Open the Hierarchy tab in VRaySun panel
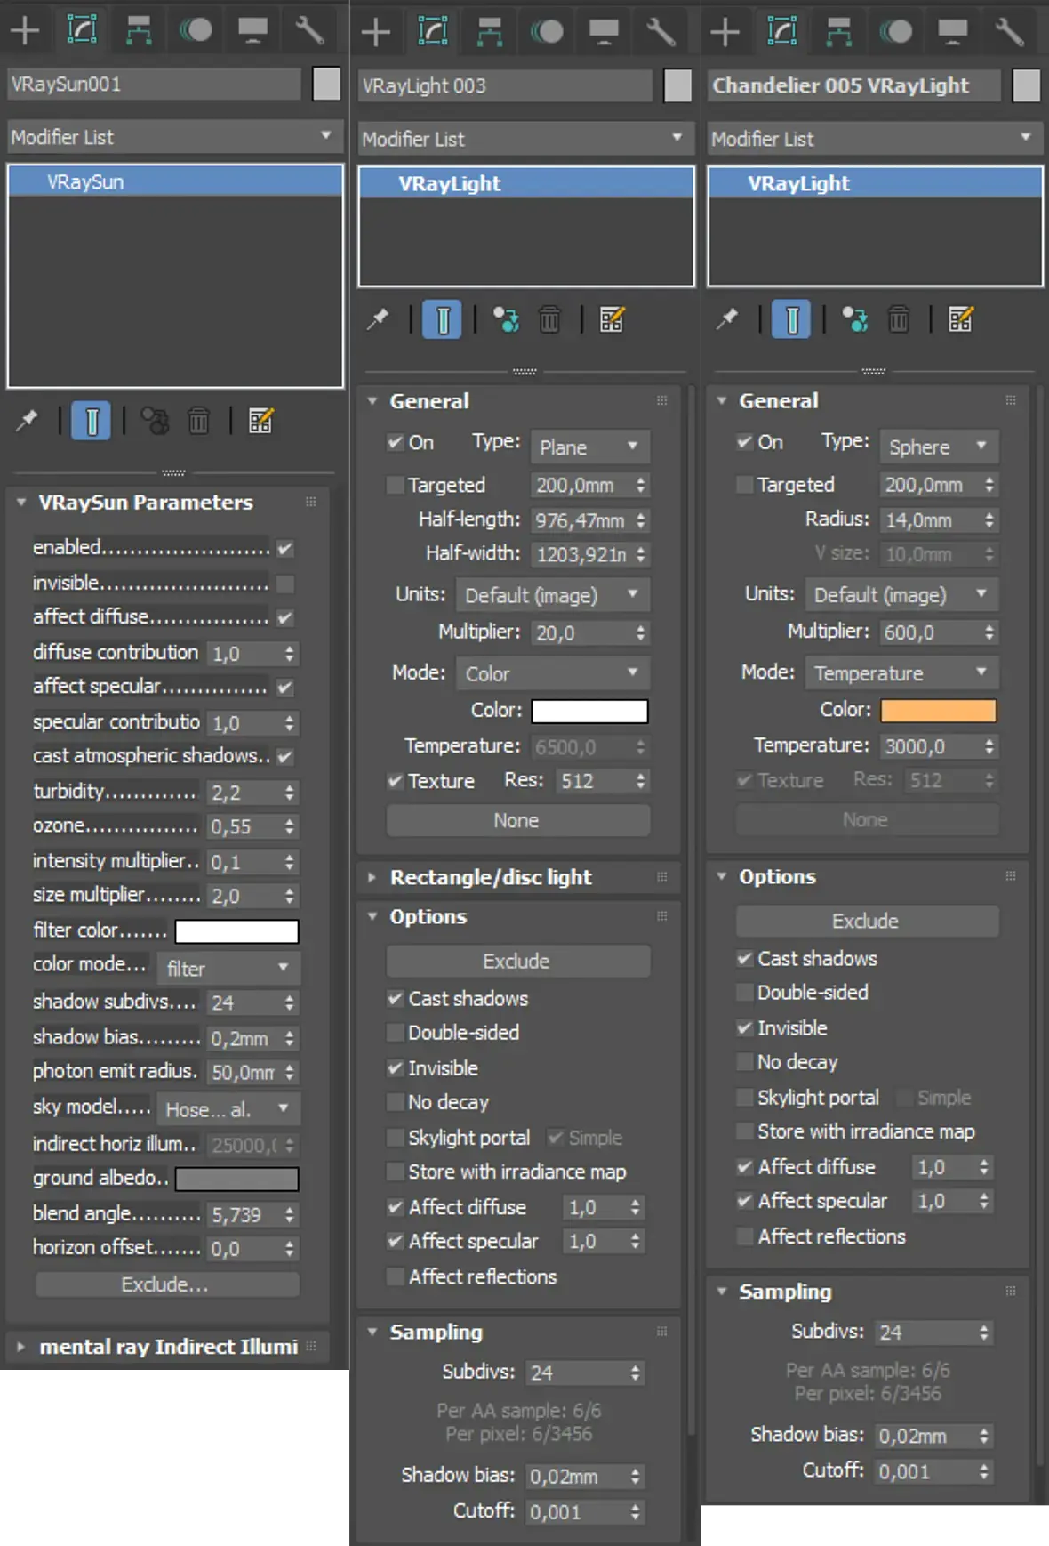 [138, 30]
